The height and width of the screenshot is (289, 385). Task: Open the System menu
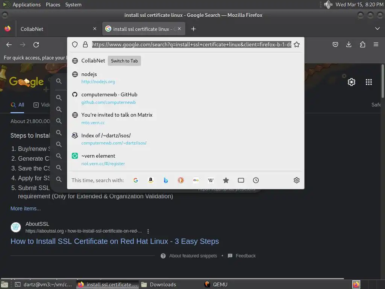tap(73, 5)
